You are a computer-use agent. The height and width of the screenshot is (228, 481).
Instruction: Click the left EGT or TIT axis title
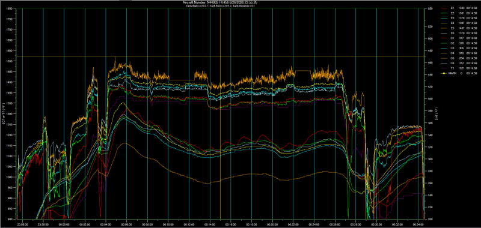[4, 114]
